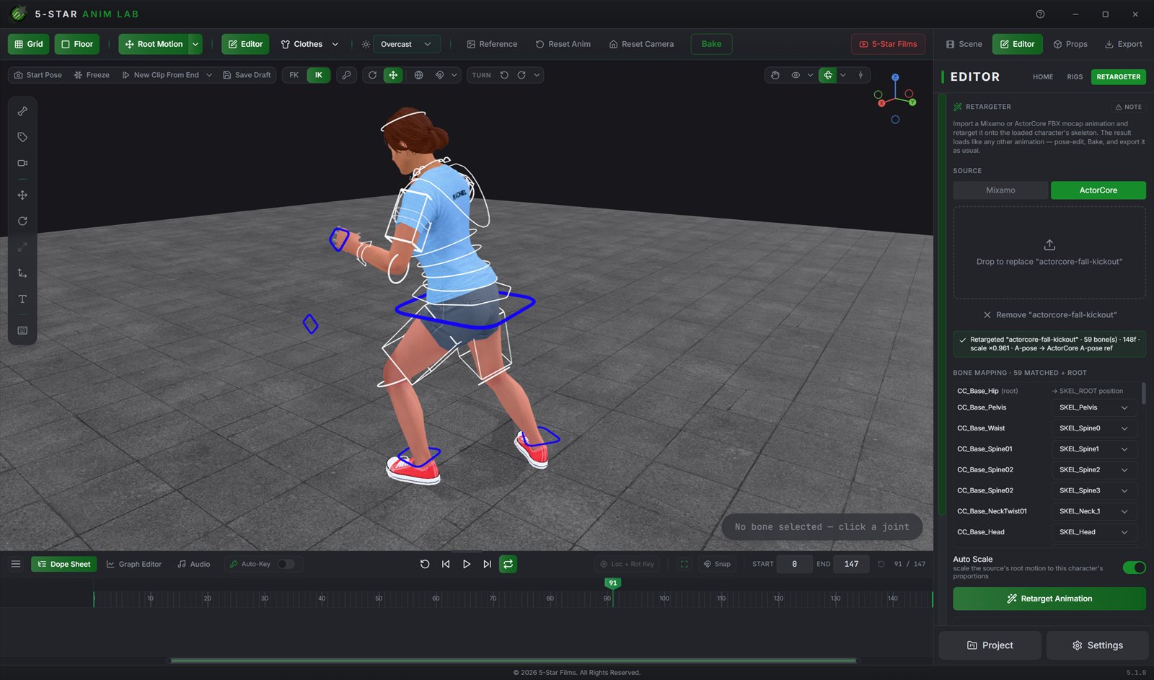Click the Bake button
This screenshot has height=680, width=1154.
click(x=711, y=44)
